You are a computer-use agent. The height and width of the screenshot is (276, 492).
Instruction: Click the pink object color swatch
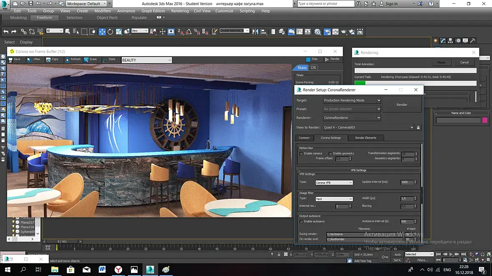click(x=484, y=120)
